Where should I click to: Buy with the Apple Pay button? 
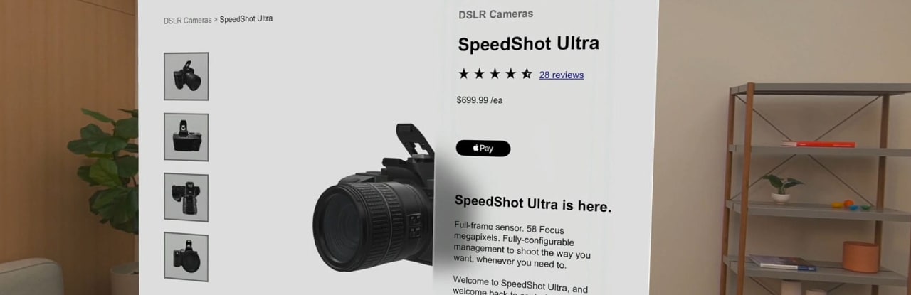[x=483, y=149]
